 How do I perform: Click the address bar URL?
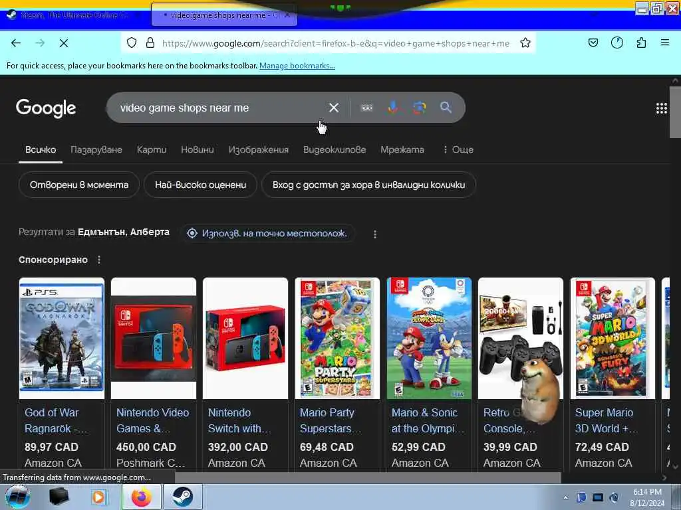click(x=335, y=43)
